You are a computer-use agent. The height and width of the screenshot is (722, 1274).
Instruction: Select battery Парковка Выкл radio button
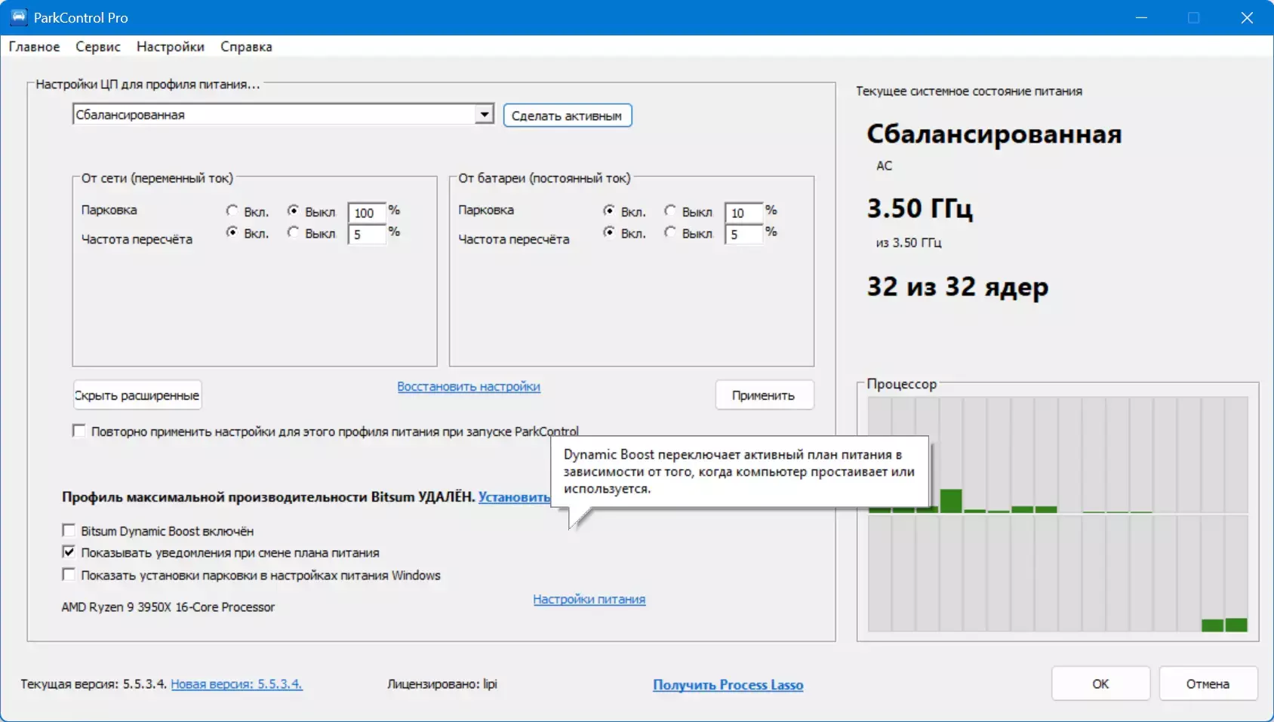click(x=669, y=211)
